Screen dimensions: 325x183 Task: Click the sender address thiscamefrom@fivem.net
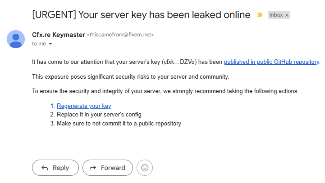tap(120, 35)
